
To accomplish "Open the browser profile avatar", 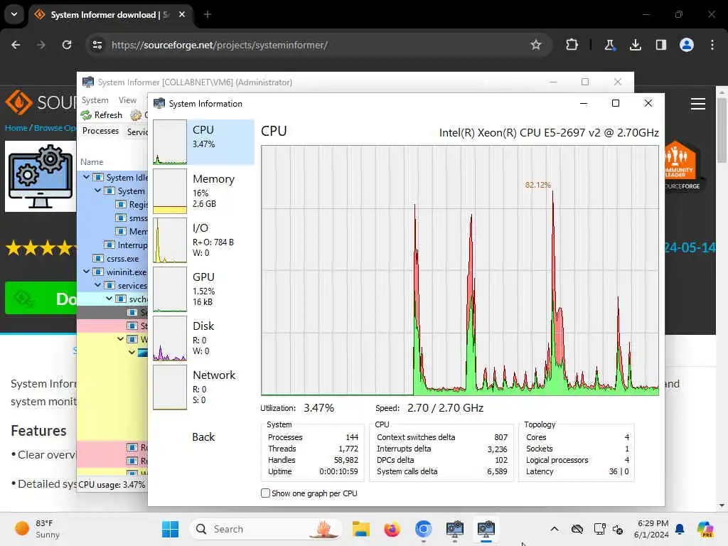I will point(687,45).
